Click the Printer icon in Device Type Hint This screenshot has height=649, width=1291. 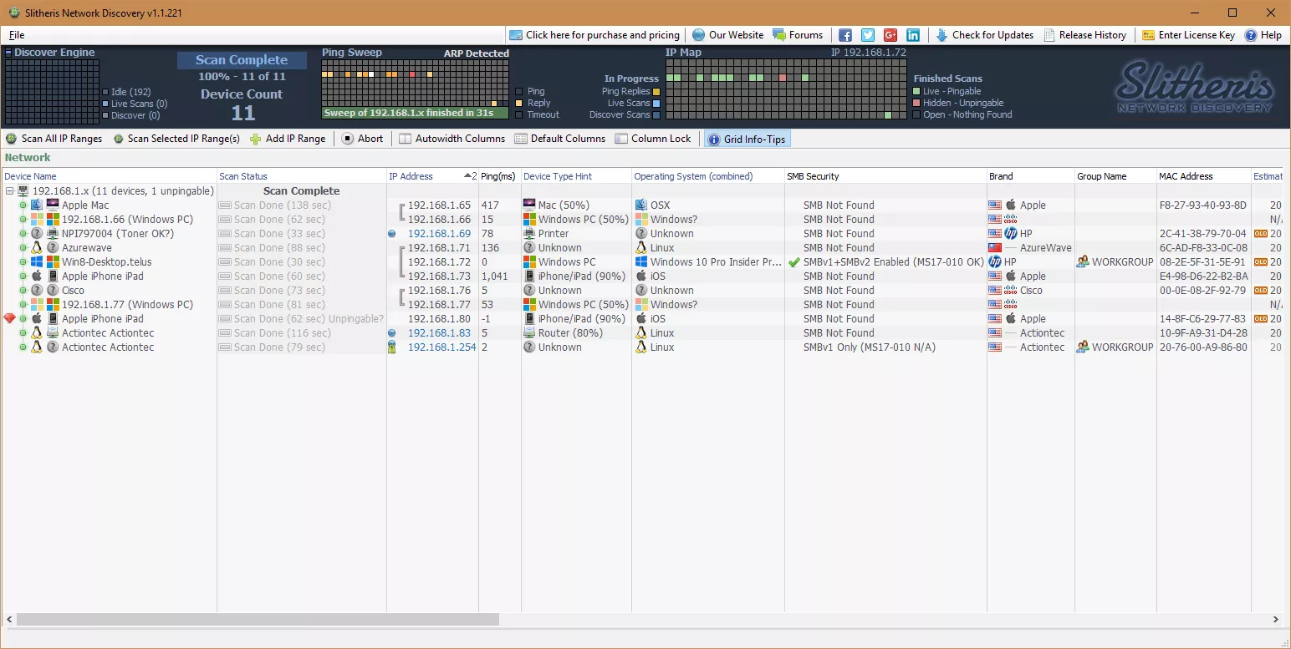[529, 234]
